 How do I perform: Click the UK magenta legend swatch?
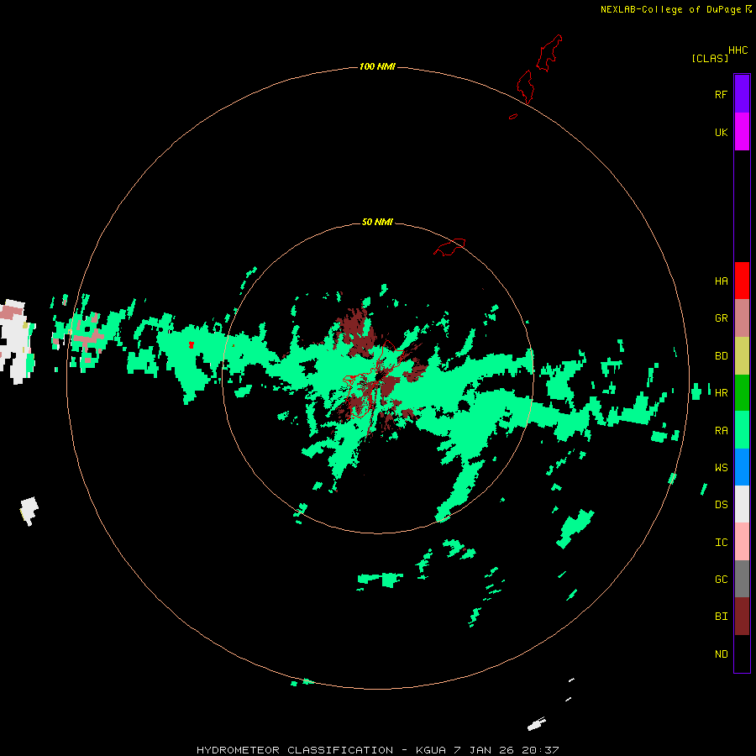click(742, 132)
